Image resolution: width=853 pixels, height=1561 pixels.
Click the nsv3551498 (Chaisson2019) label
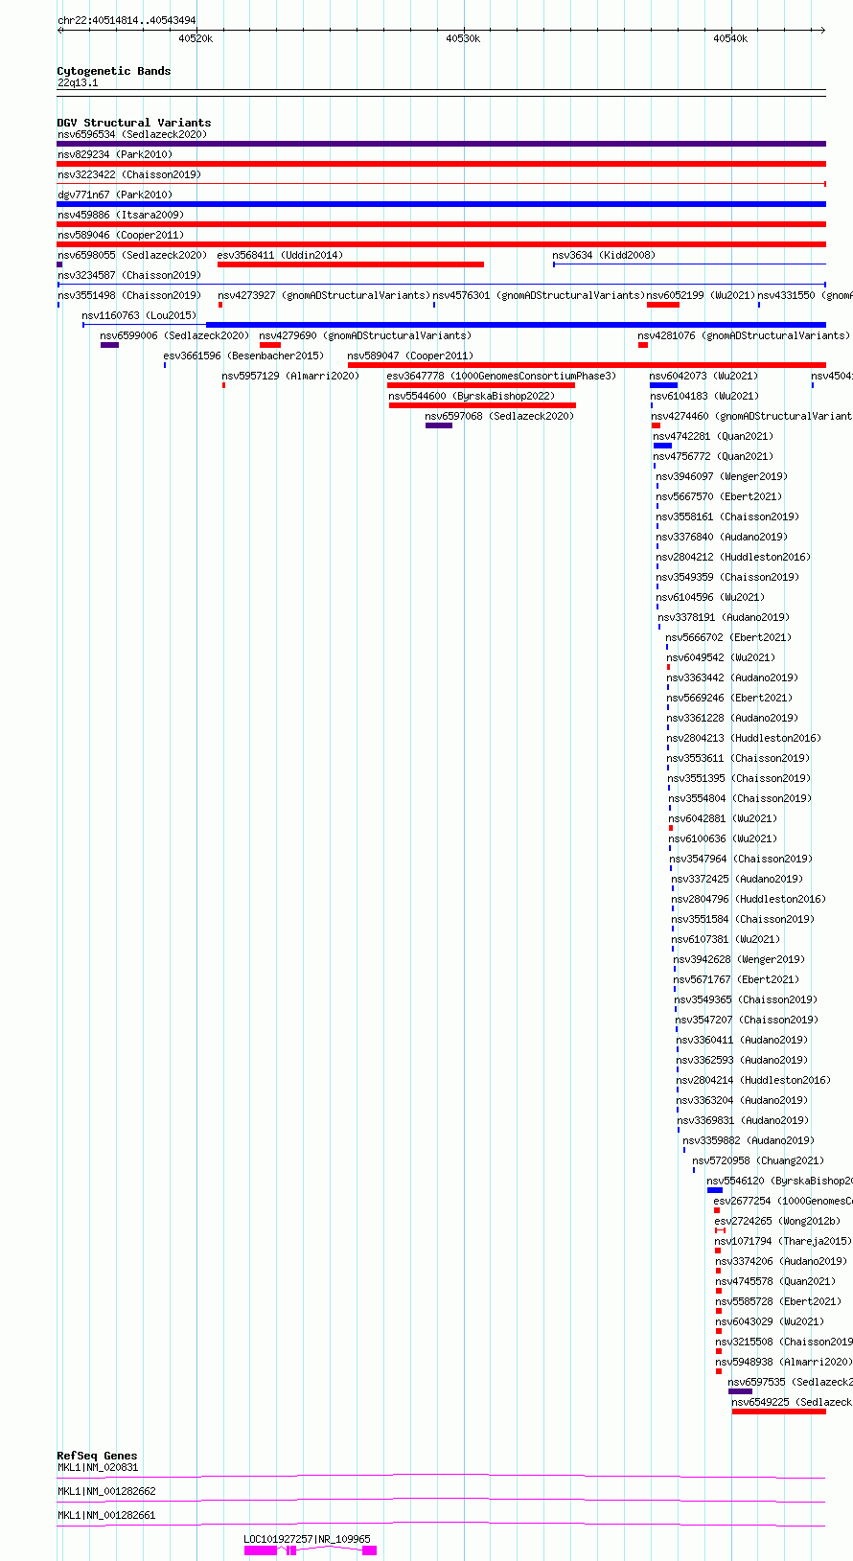[x=128, y=295]
